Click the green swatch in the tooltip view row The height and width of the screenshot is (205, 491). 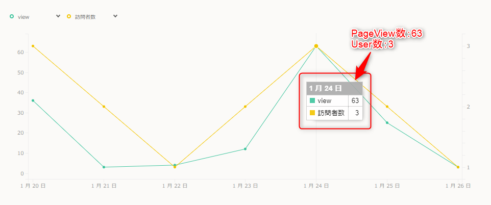[x=312, y=100]
